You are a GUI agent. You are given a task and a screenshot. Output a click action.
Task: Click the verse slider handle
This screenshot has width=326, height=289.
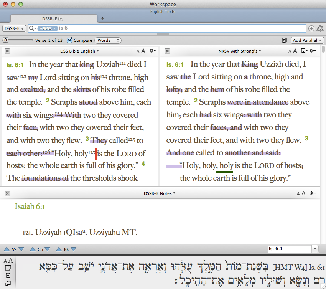tap(6, 40)
